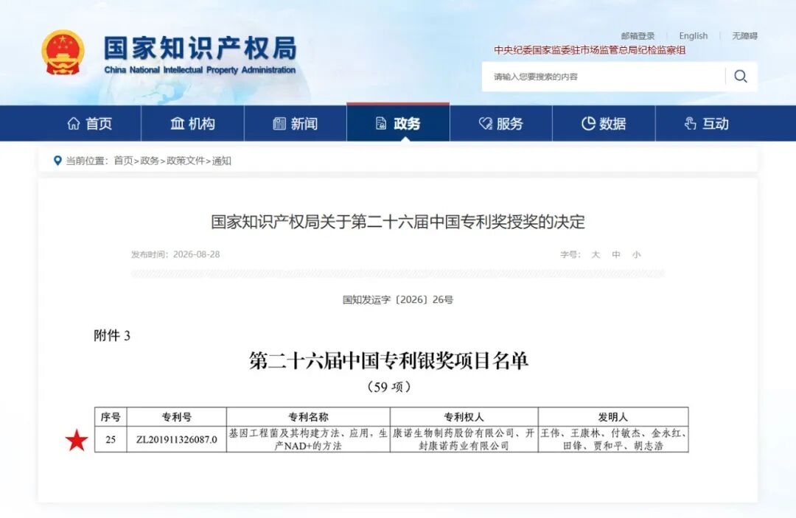
Task: Select the 政务 navigation tab
Action: click(399, 123)
